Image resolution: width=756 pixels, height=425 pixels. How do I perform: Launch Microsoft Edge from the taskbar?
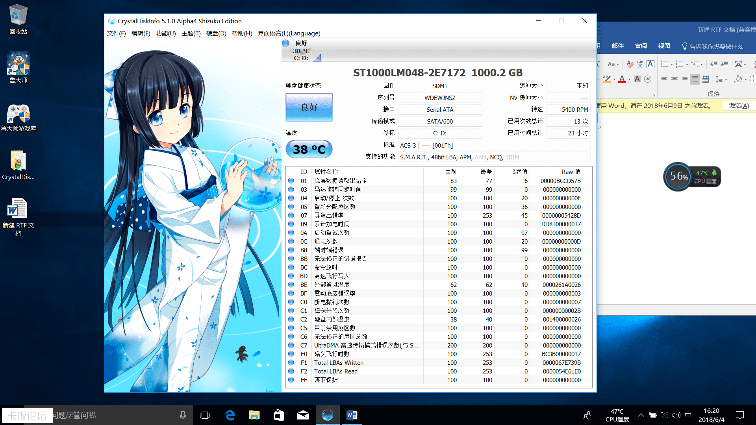coord(230,415)
